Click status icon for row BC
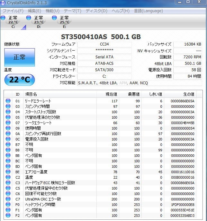207x221 pixels. click(8, 161)
